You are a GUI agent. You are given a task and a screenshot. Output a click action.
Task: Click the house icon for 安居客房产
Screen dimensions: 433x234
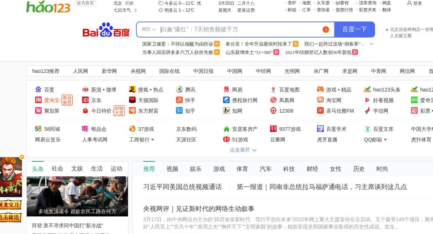coord(226,129)
